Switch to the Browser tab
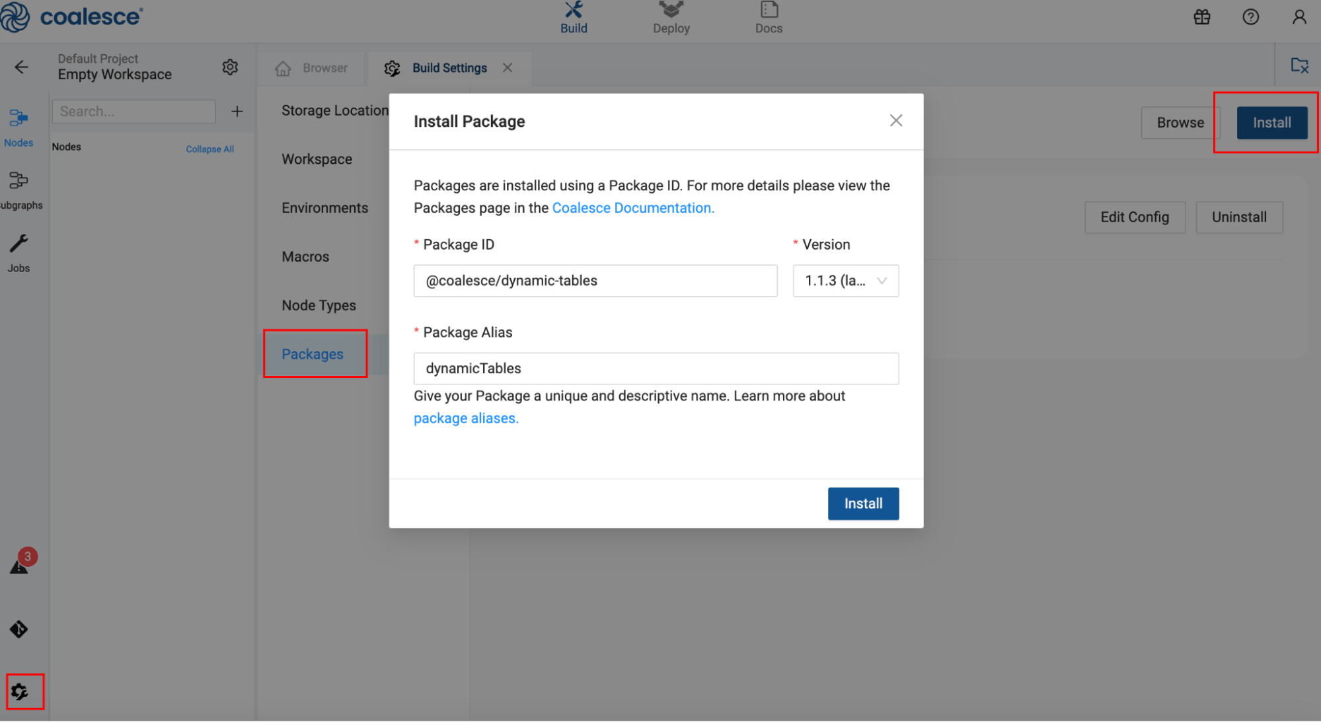Image resolution: width=1321 pixels, height=722 pixels. point(311,67)
